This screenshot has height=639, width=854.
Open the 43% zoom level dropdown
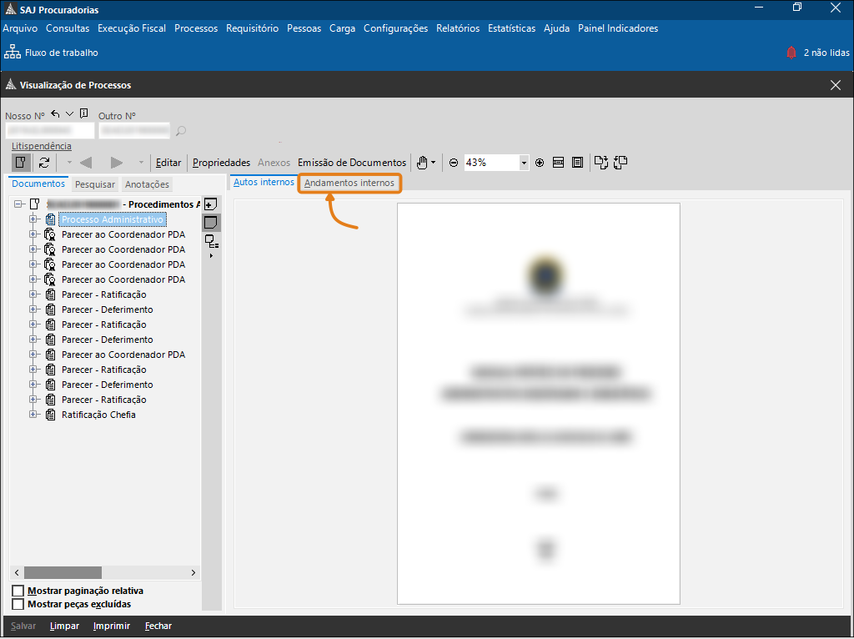[524, 163]
